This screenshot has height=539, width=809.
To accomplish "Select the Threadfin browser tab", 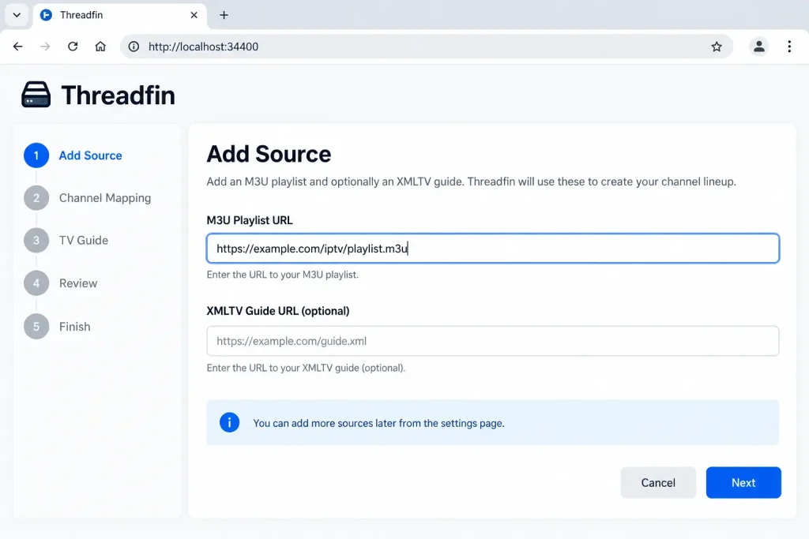I will (120, 16).
